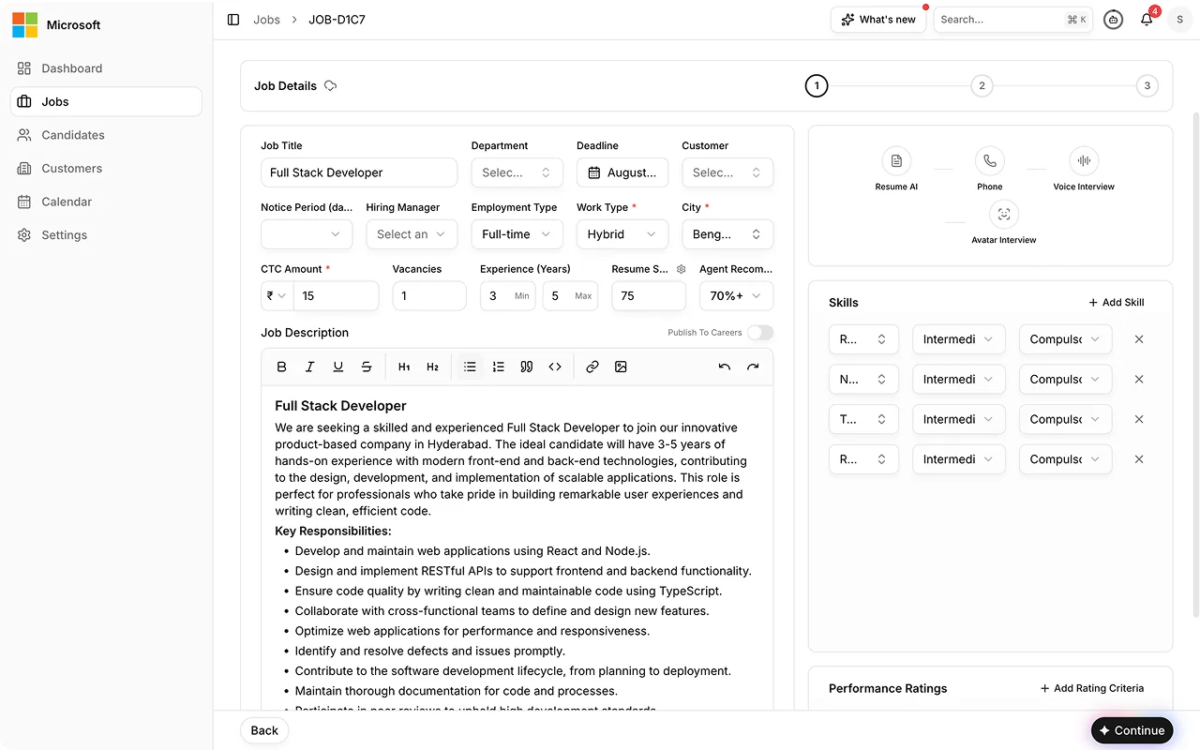The height and width of the screenshot is (750, 1200).
Task: Click the cloud sync icon beside Job Details
Action: tap(330, 86)
